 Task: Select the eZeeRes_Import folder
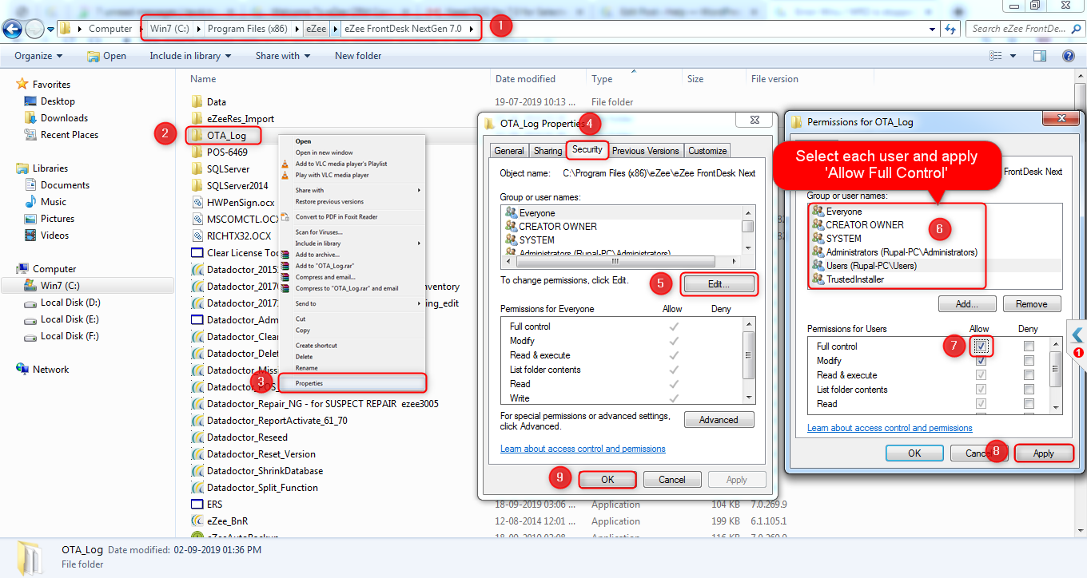pyautogui.click(x=241, y=119)
